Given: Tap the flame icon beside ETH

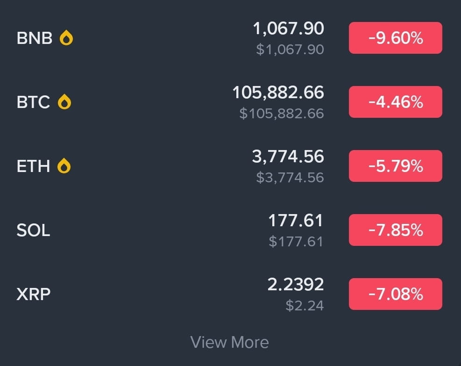Looking at the screenshot, I should tap(64, 166).
